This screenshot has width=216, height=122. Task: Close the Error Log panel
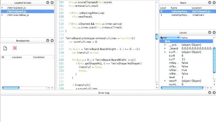click(214, 93)
